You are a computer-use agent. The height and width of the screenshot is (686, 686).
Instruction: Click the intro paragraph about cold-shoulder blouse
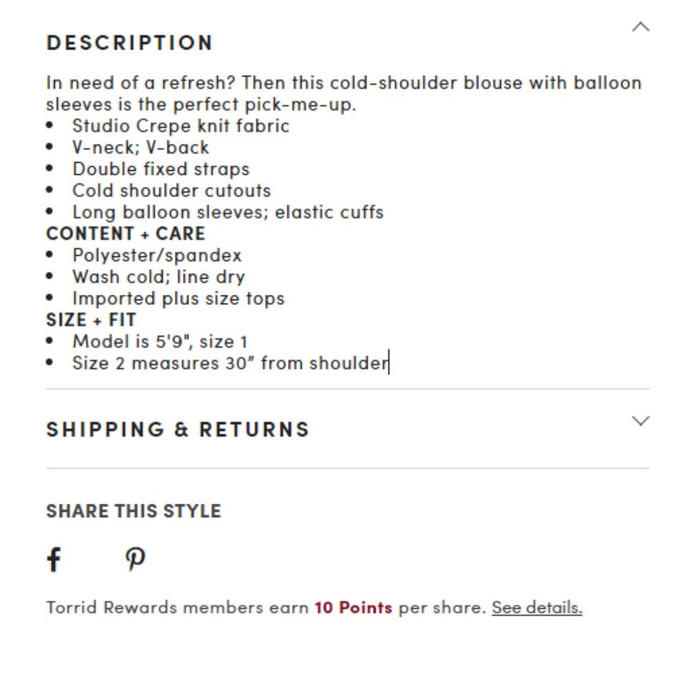(343, 94)
